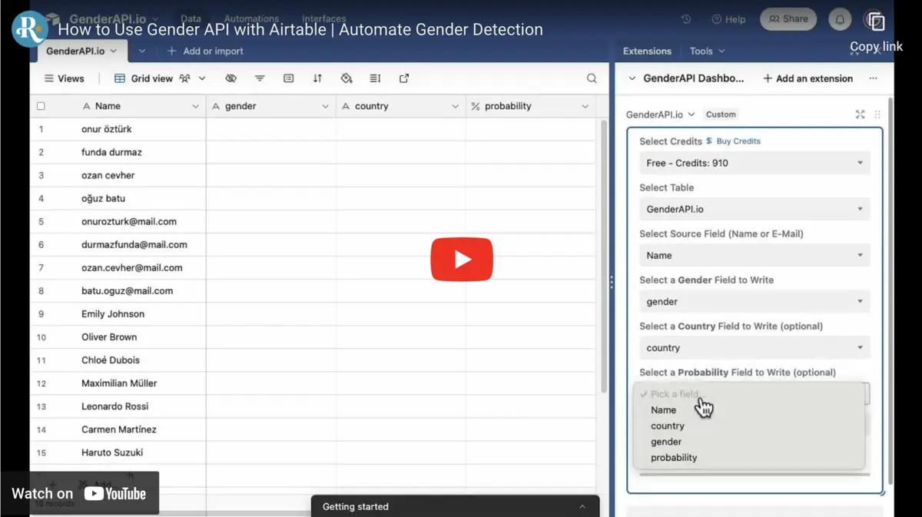Screen dimensions: 922x517
Task: Click the Share button
Action: tap(788, 19)
